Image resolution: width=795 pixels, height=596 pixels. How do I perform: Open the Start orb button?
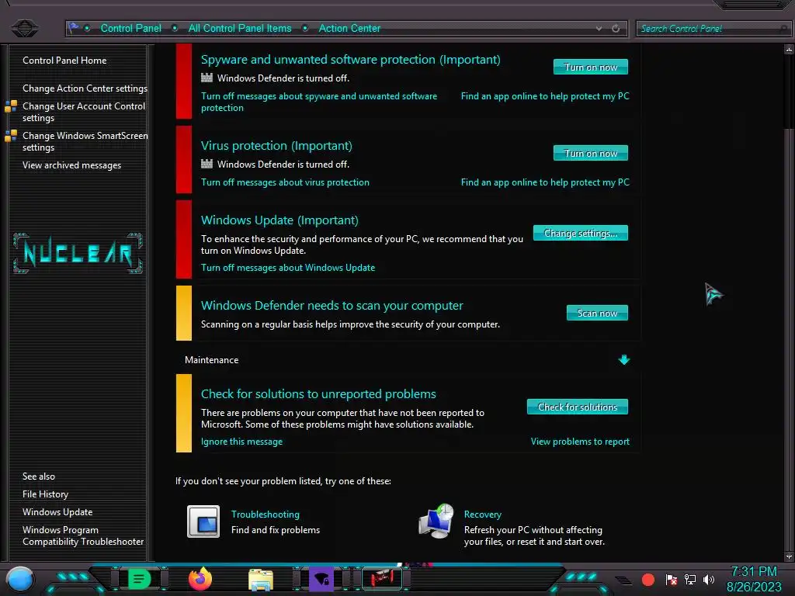[20, 579]
